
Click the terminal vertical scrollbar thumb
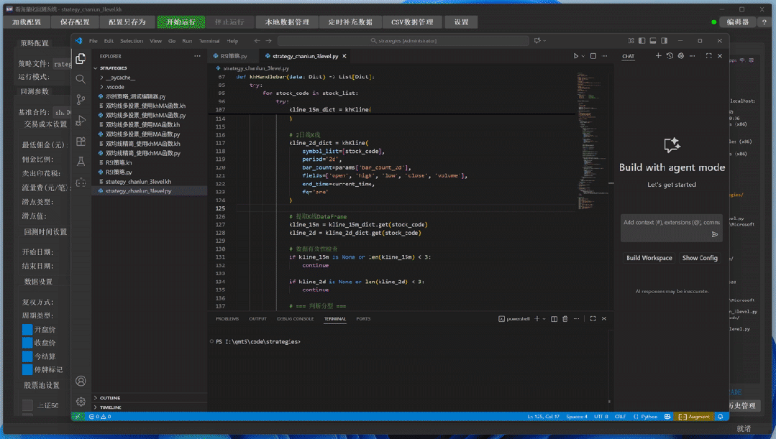click(609, 402)
